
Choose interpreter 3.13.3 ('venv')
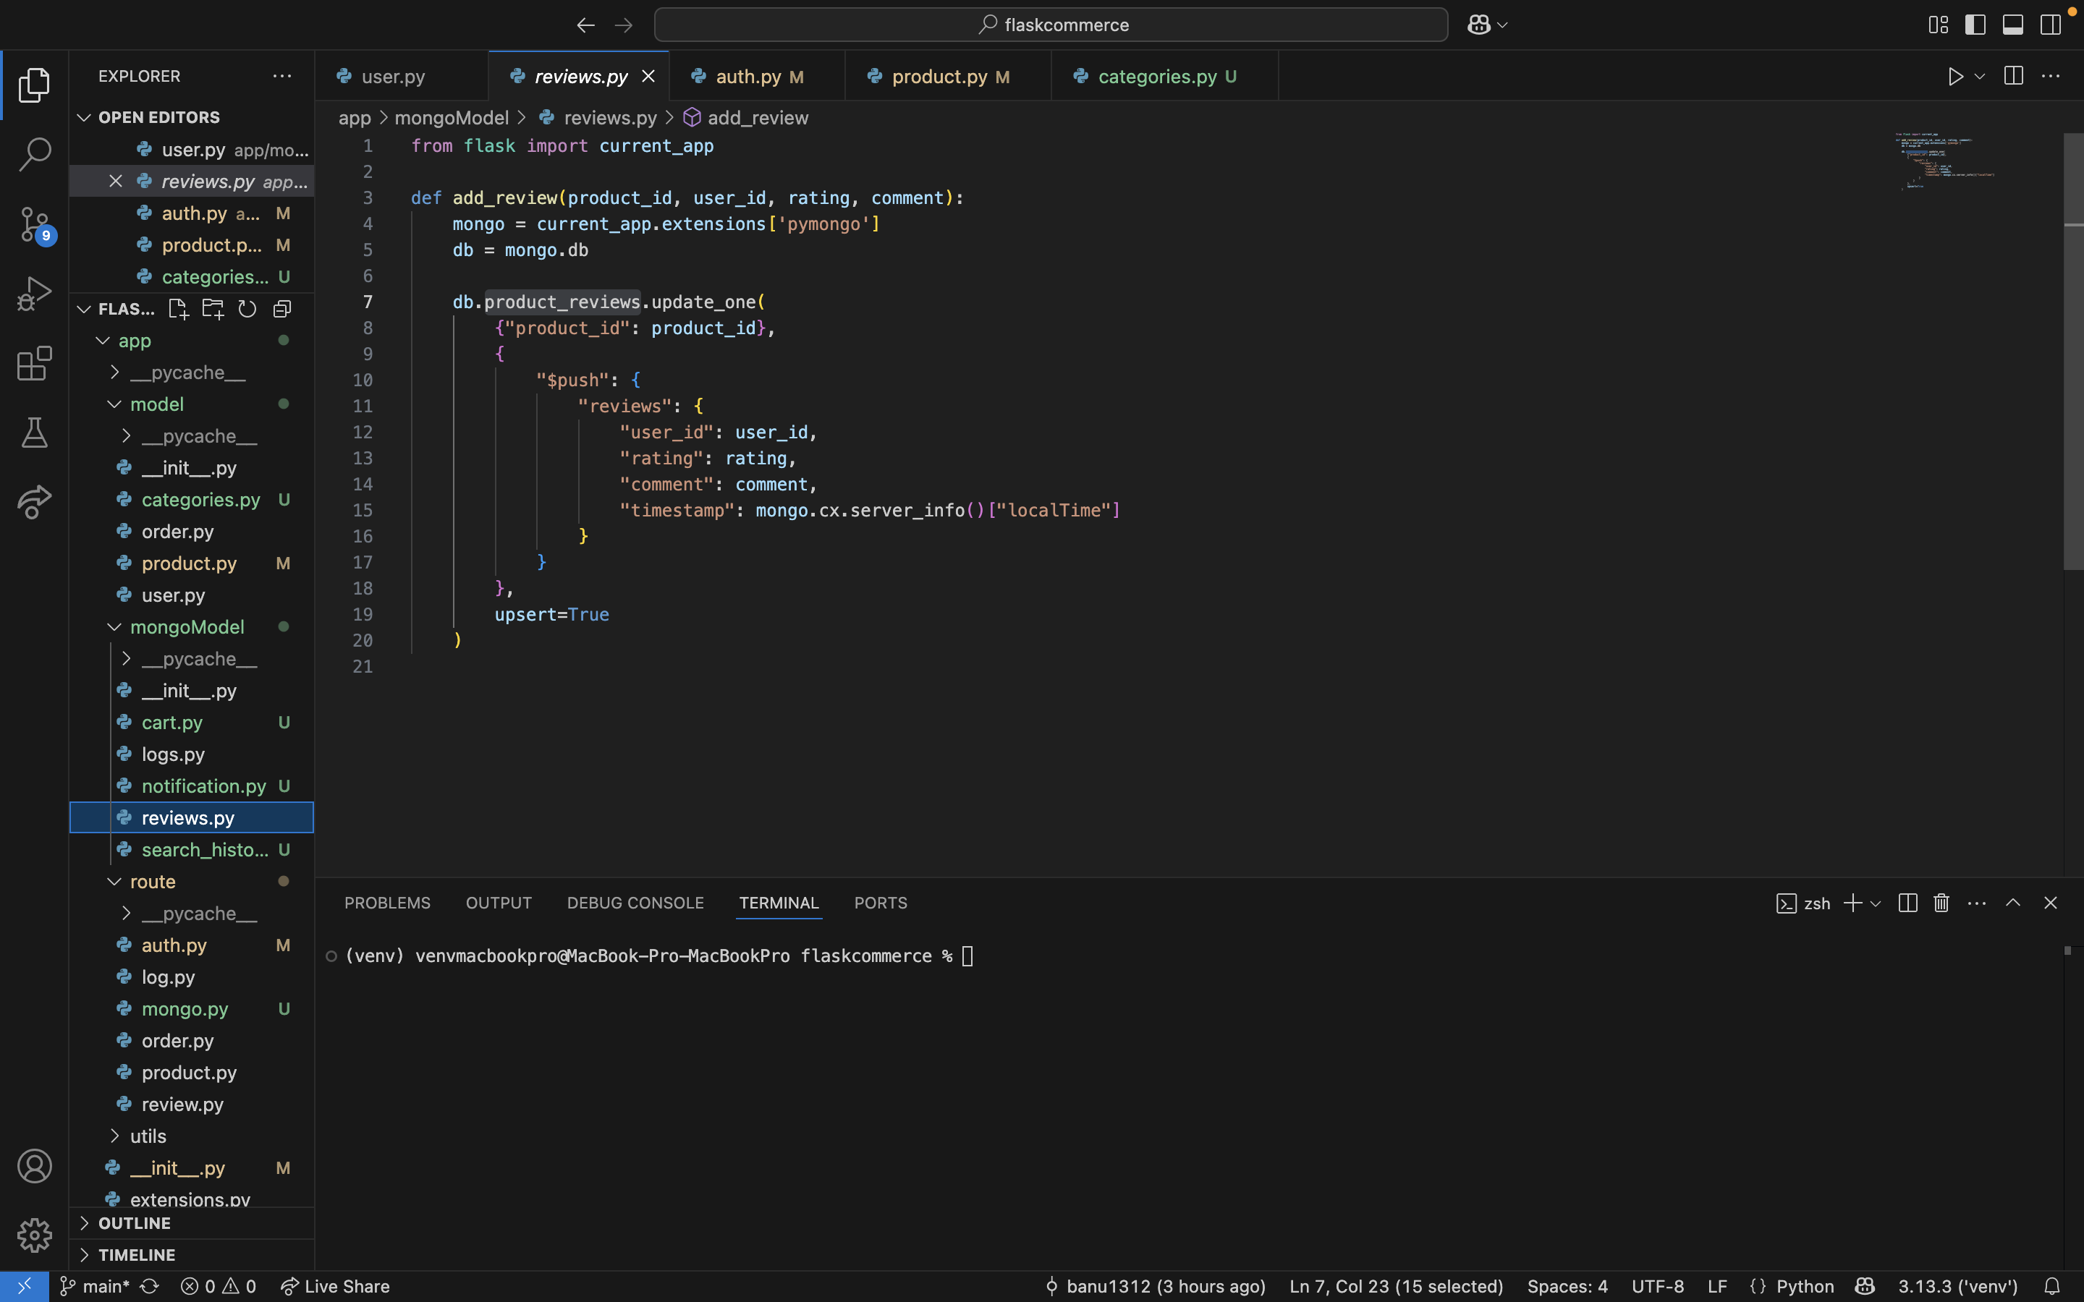tap(1957, 1287)
